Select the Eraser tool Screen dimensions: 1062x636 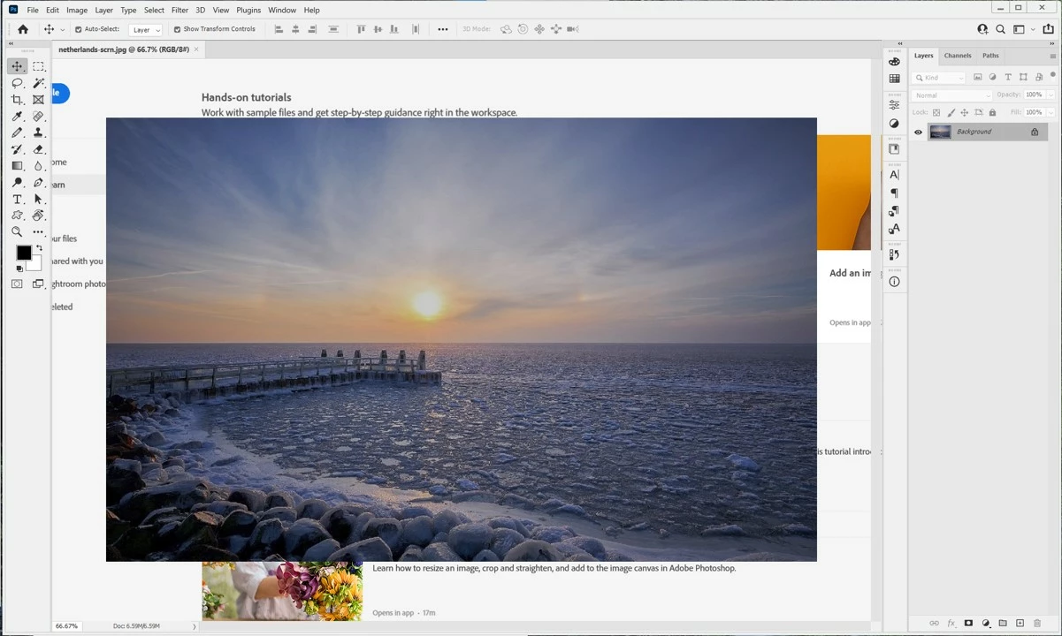38,149
